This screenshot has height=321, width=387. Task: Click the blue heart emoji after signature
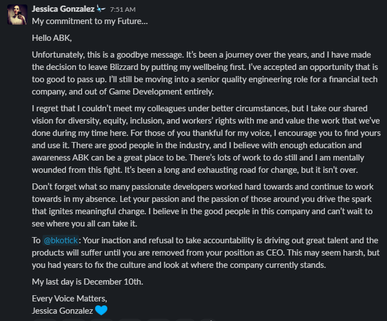(x=101, y=310)
